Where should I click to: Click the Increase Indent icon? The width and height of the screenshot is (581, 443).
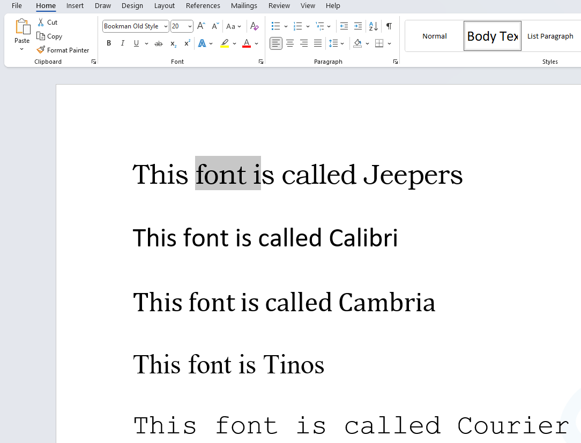358,26
